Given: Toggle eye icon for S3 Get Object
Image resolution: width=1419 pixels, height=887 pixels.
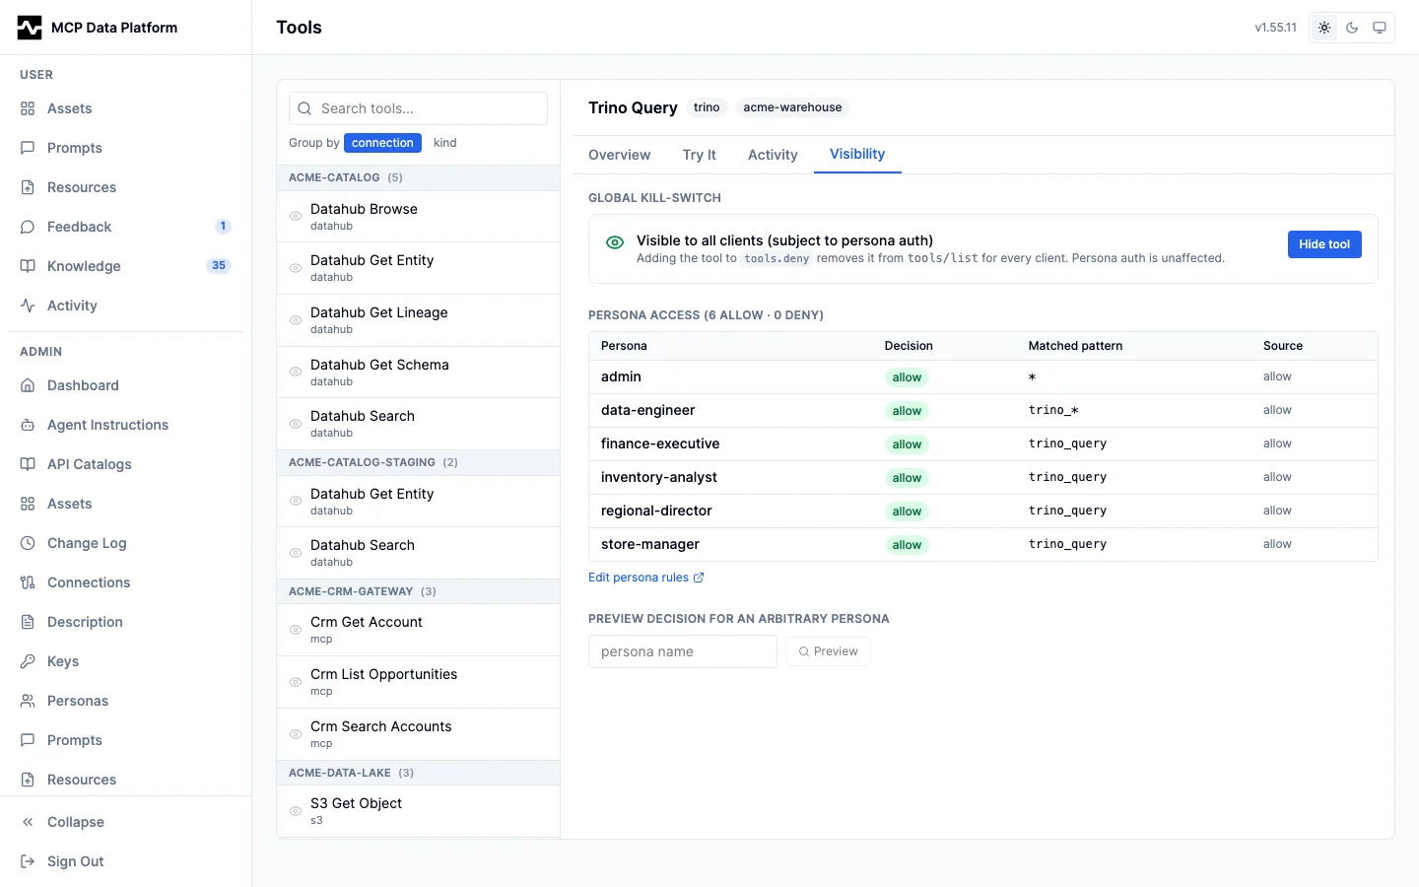Looking at the screenshot, I should pyautogui.click(x=296, y=811).
